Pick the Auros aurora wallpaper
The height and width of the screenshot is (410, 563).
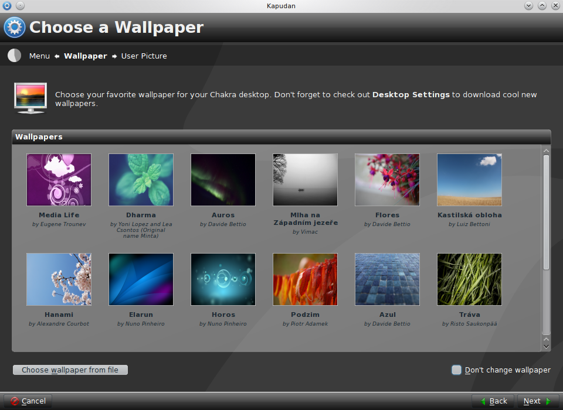[223, 180]
